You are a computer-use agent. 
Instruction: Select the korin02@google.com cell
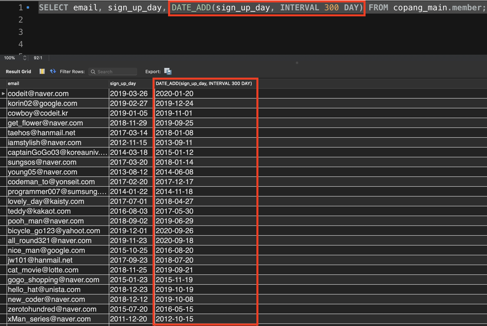(x=58, y=103)
